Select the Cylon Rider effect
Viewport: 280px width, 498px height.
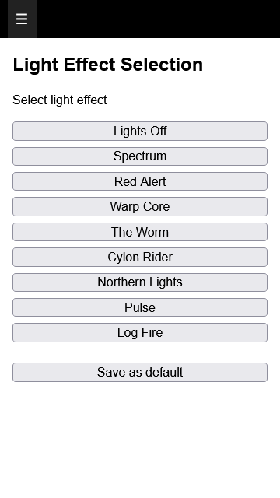(x=140, y=257)
